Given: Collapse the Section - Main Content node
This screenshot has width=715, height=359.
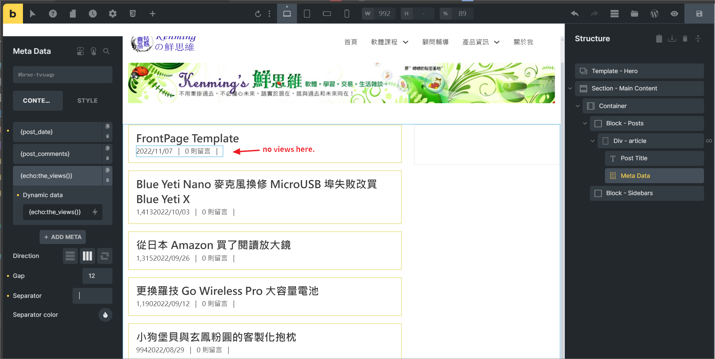Looking at the screenshot, I should tap(570, 88).
